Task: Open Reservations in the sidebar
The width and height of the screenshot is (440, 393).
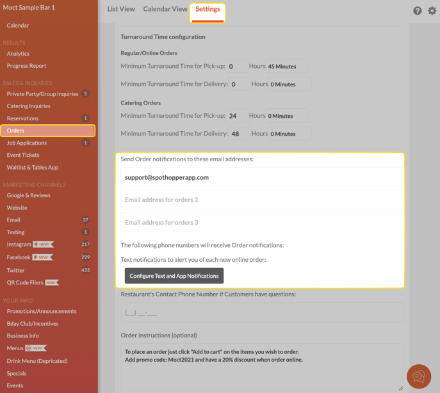Action: (x=22, y=118)
